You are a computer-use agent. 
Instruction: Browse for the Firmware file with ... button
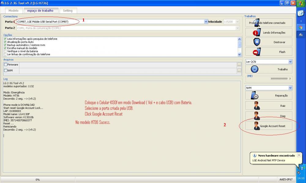(x=239, y=65)
